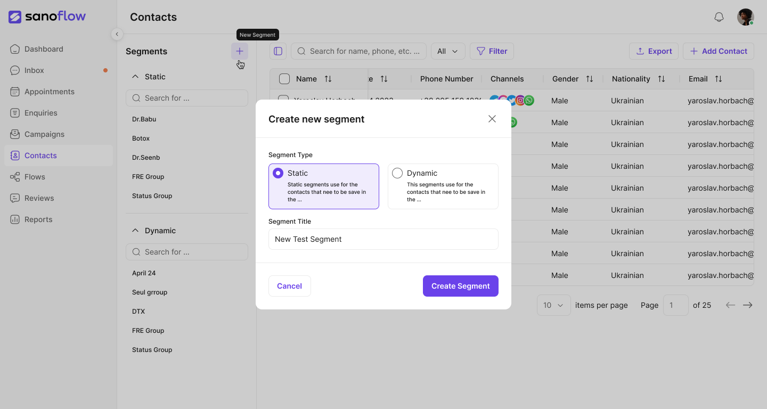Open Enquiries in the sidebar

[x=58, y=113]
